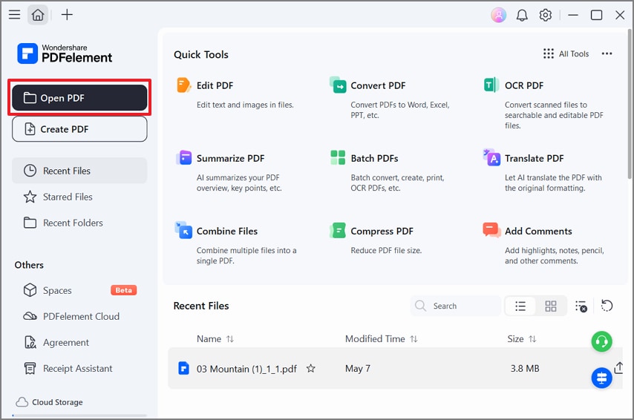Launch the Add Comments tool icon

[x=491, y=230]
